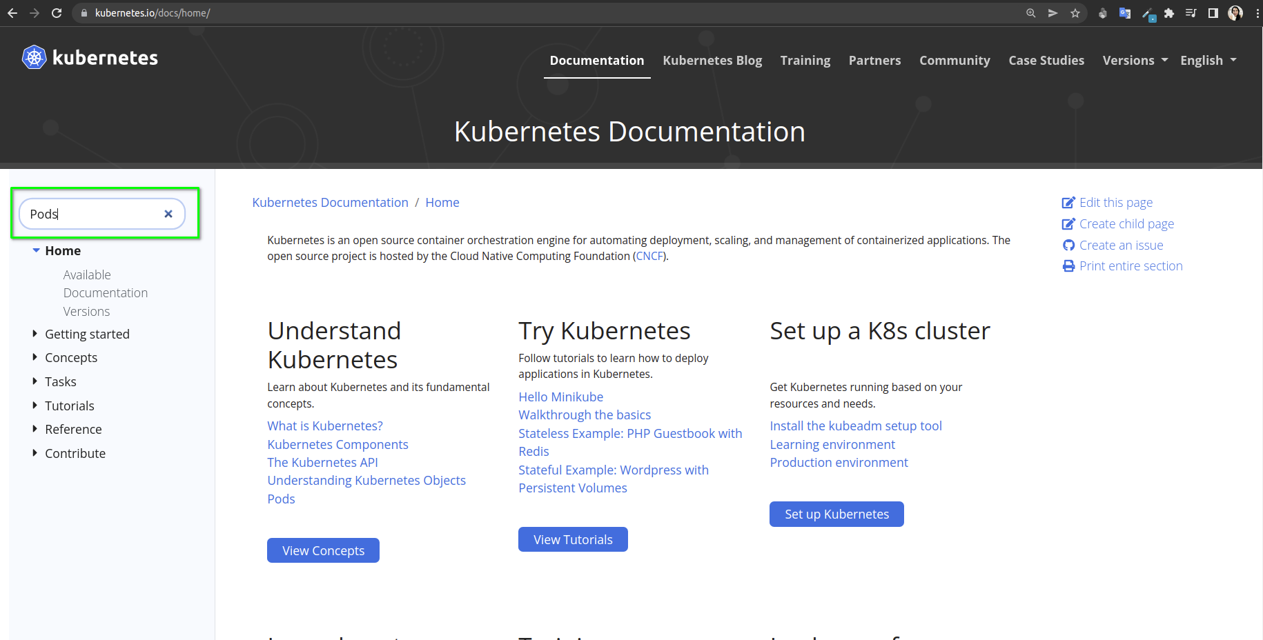Clear the search box with X
This screenshot has width=1263, height=640.
168,214
